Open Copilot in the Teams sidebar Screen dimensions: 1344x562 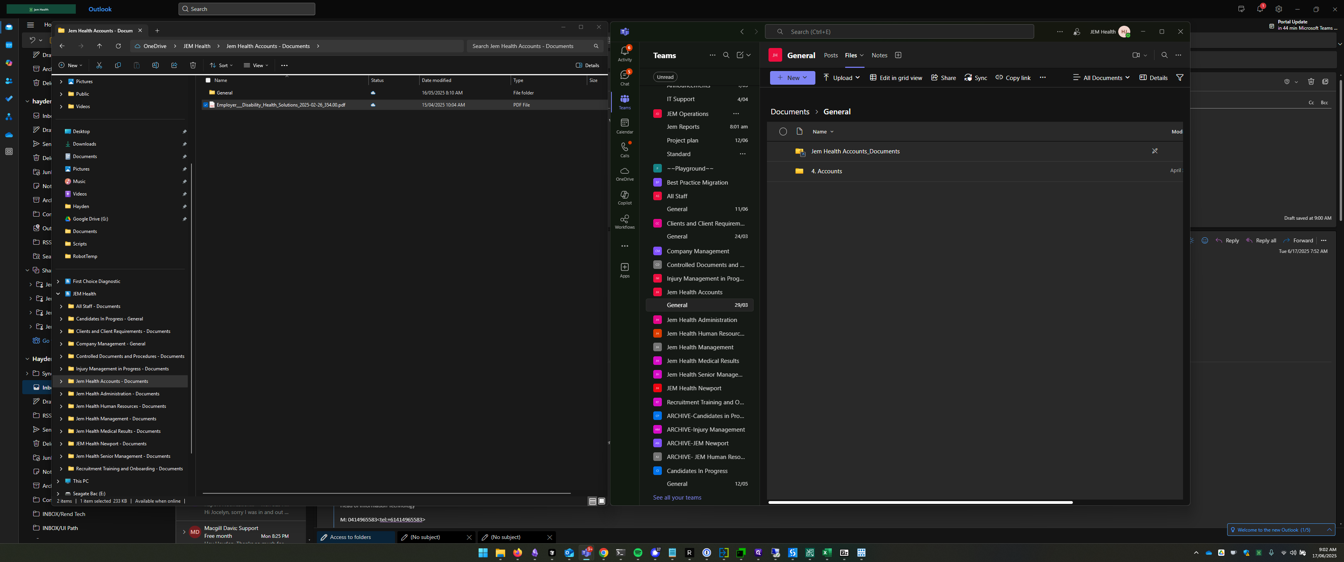624,197
